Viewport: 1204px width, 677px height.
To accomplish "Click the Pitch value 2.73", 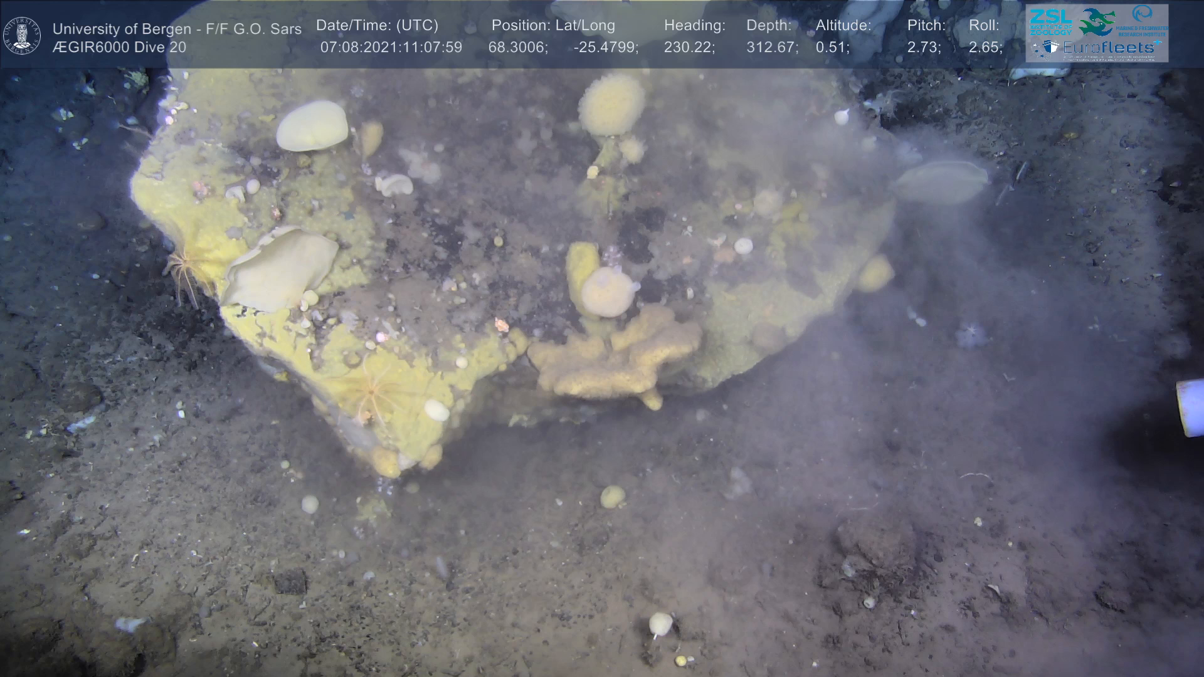I will coord(923,48).
